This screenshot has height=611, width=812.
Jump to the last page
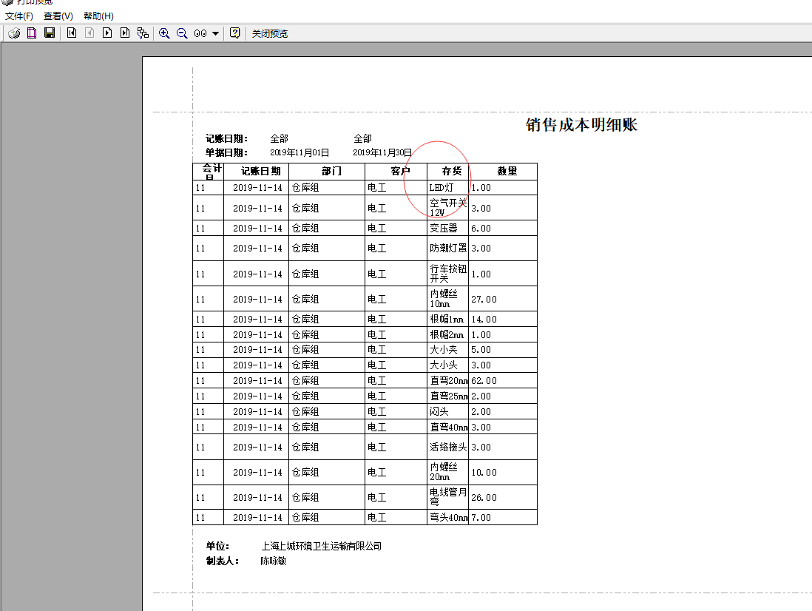(125, 33)
